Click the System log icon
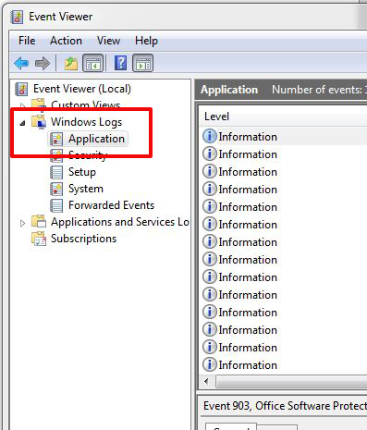Screen dimensions: 367x430 [x=56, y=189]
